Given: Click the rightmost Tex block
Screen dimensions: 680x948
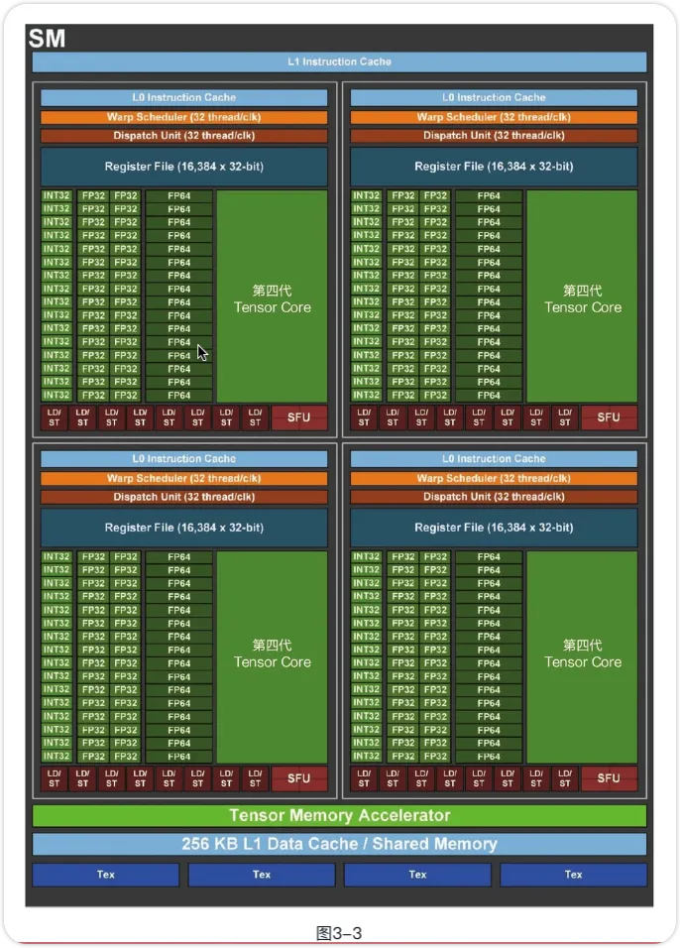Looking at the screenshot, I should click(574, 875).
